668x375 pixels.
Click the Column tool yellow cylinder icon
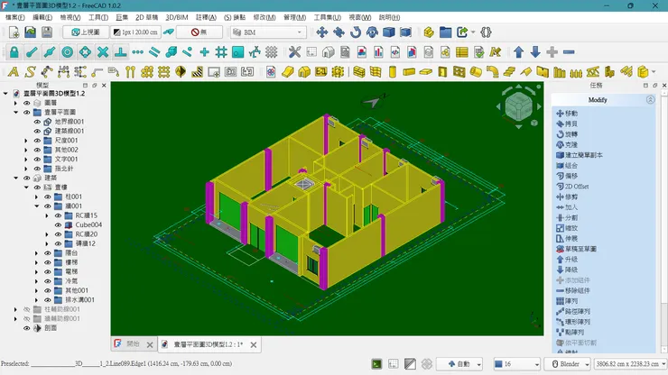392,72
